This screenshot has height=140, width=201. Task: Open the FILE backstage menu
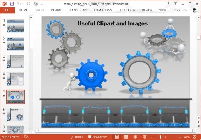(x=7, y=10)
